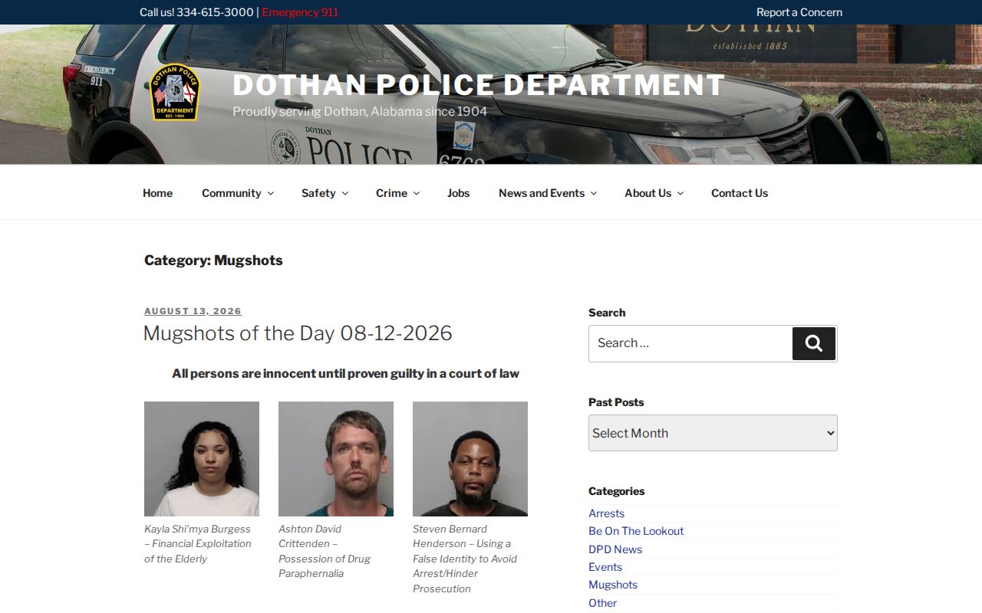Screen dimensions: 982x613
Task: Open Ashton David Crittenden mugshot photo
Action: (336, 459)
